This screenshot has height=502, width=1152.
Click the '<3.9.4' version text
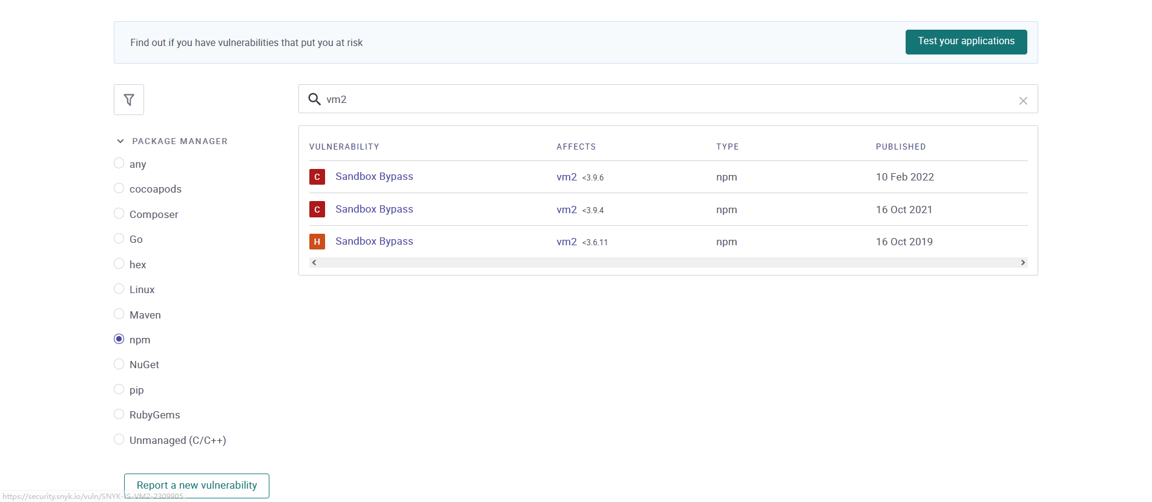[593, 210]
